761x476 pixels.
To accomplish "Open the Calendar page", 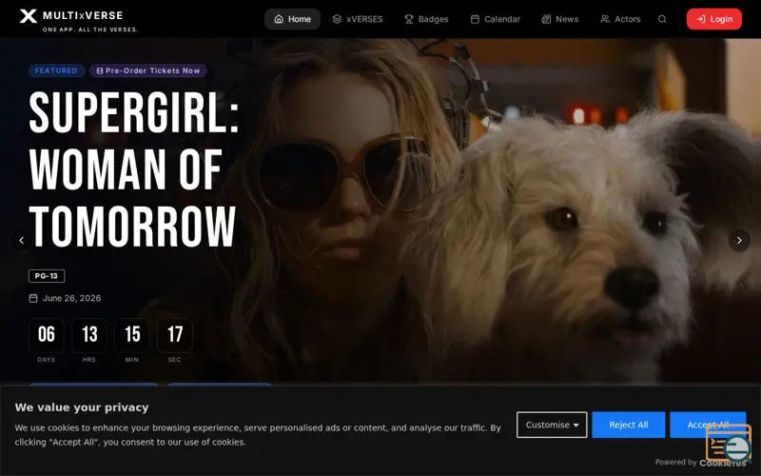I will [x=495, y=19].
